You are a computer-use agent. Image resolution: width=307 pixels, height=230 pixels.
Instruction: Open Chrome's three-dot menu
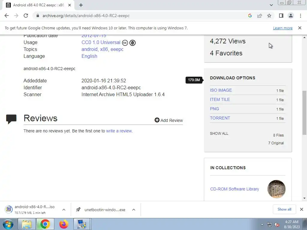click(x=300, y=16)
